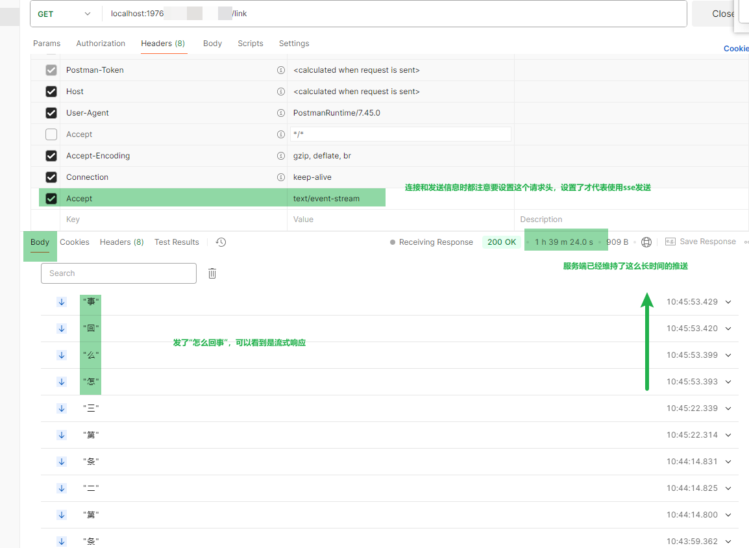
Task: Open the Settings tab
Action: [294, 44]
